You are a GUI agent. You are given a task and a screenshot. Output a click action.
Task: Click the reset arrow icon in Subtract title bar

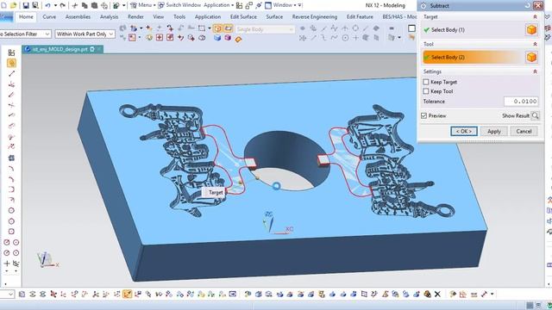tap(527, 6)
